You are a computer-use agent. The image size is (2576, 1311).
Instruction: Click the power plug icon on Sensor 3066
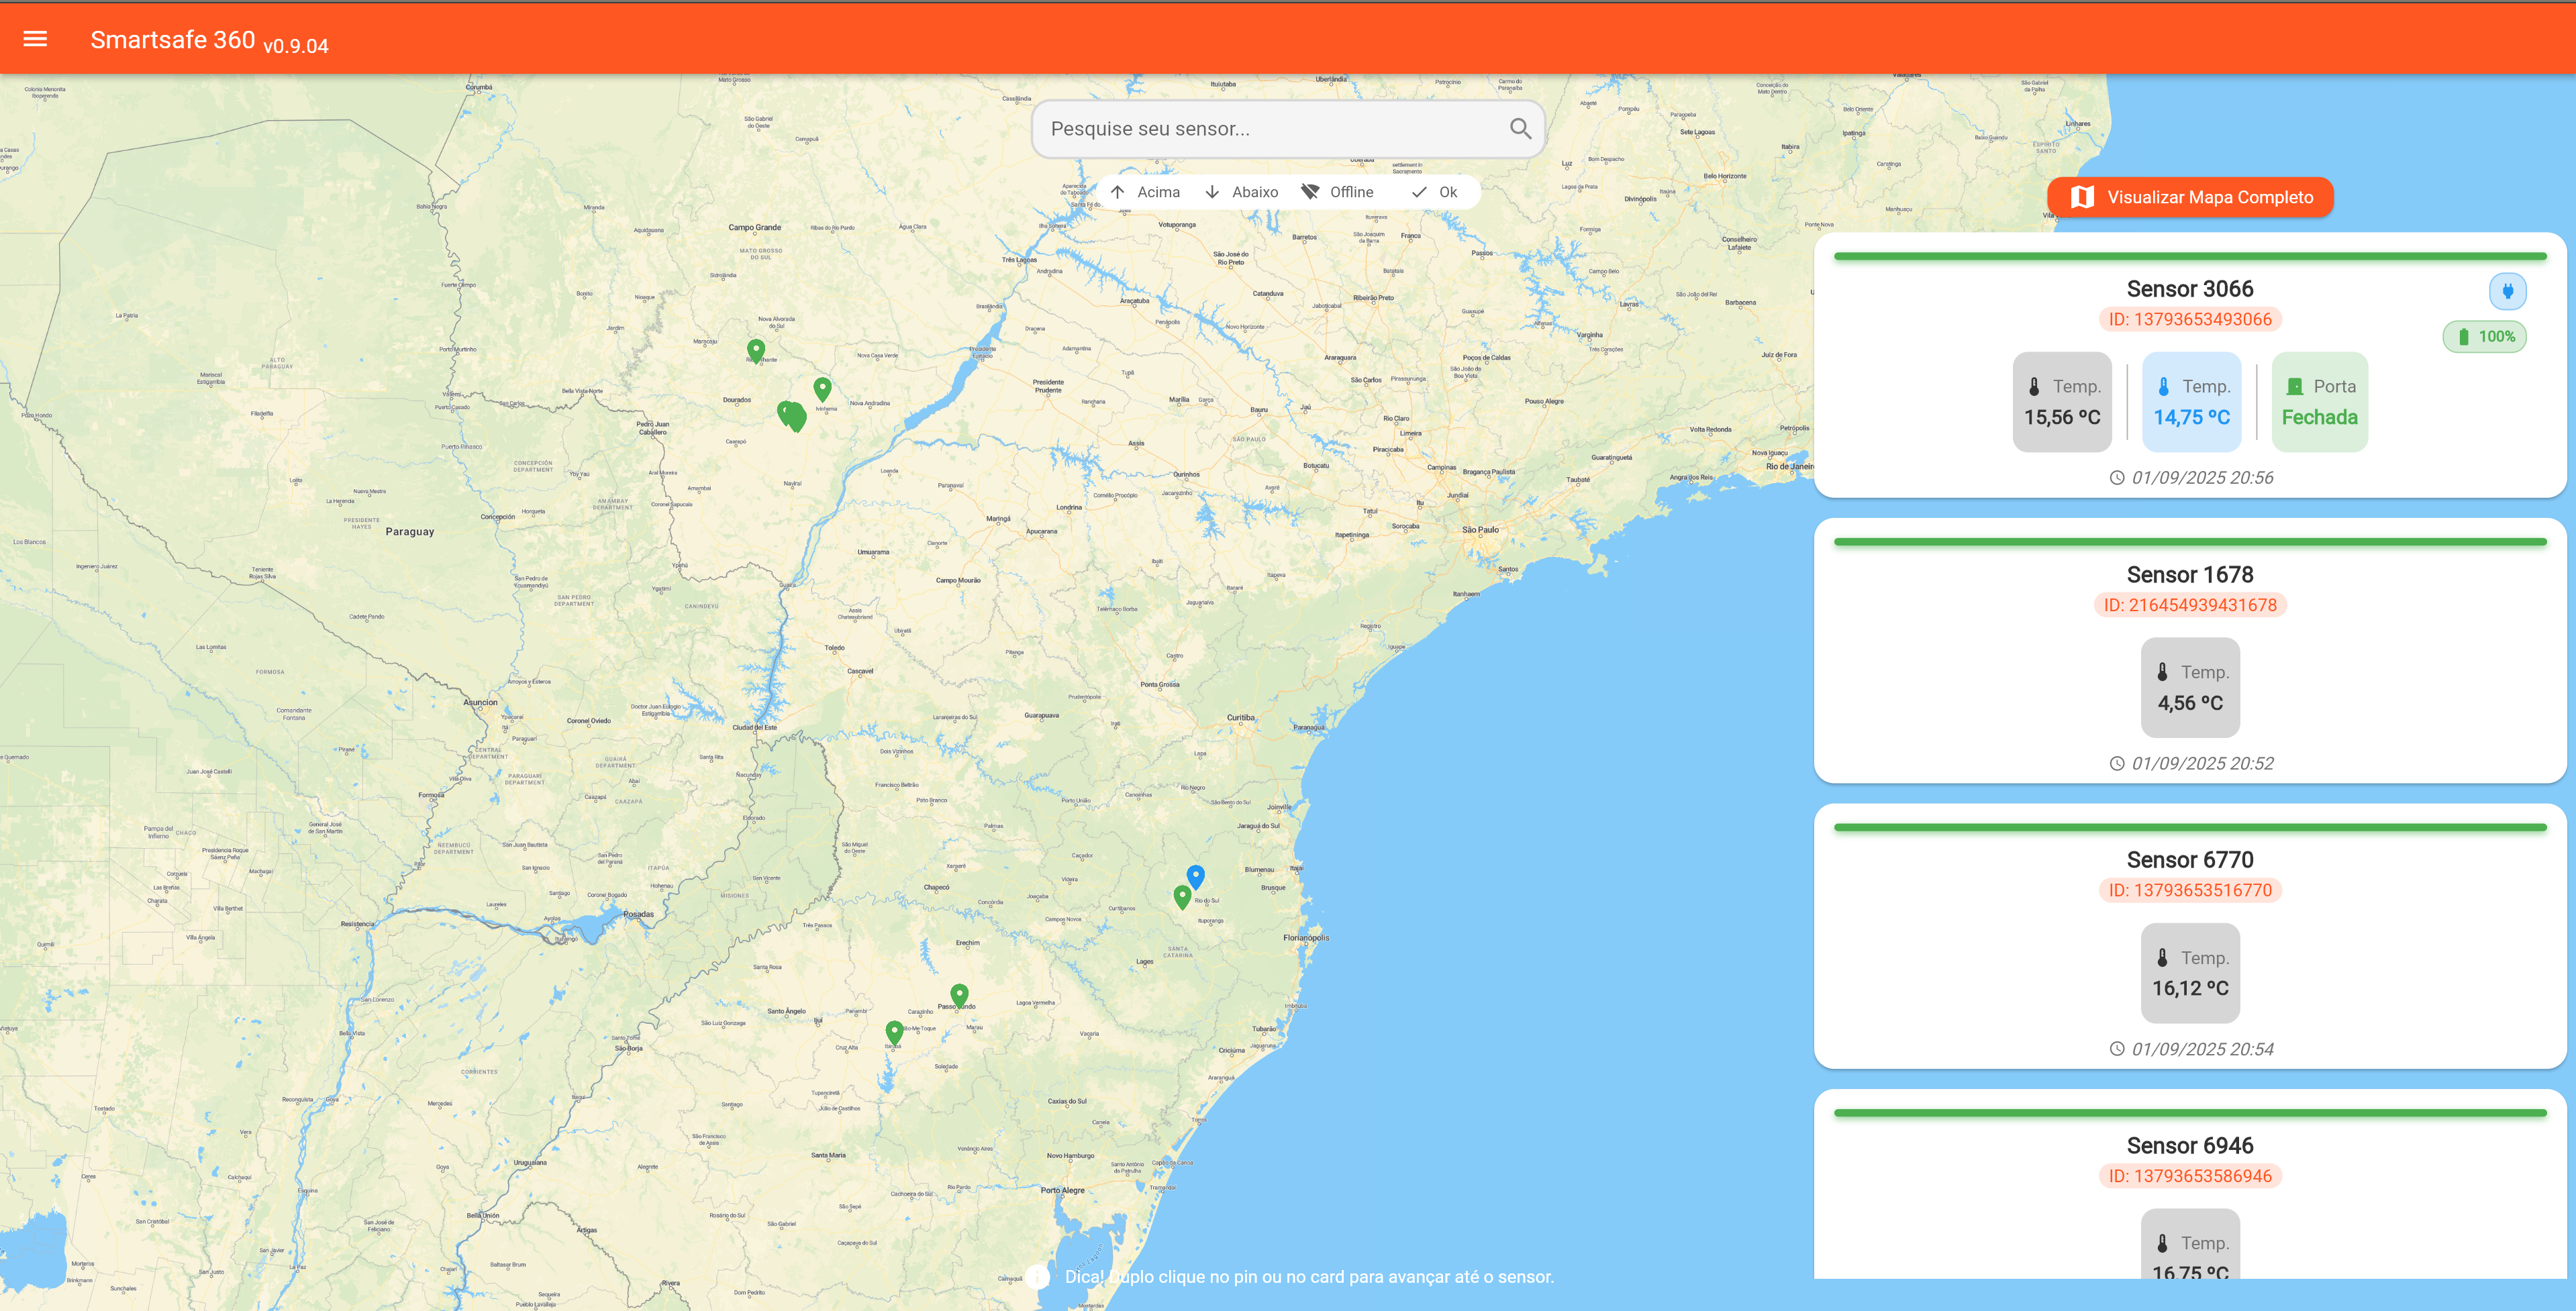pos(2507,291)
